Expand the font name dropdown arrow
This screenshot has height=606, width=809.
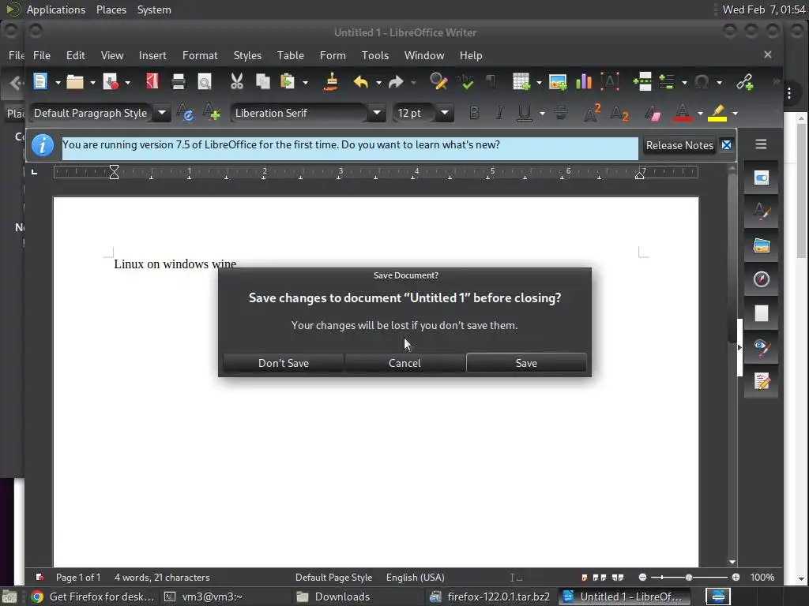coord(377,113)
